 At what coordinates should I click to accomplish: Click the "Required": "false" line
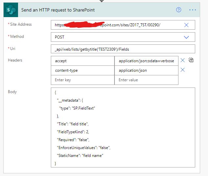point(73,140)
